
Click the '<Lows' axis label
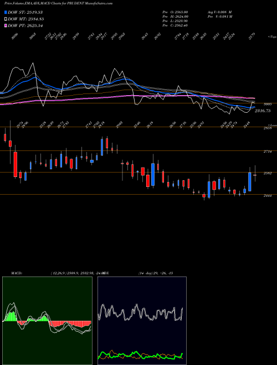tap(273, 125)
